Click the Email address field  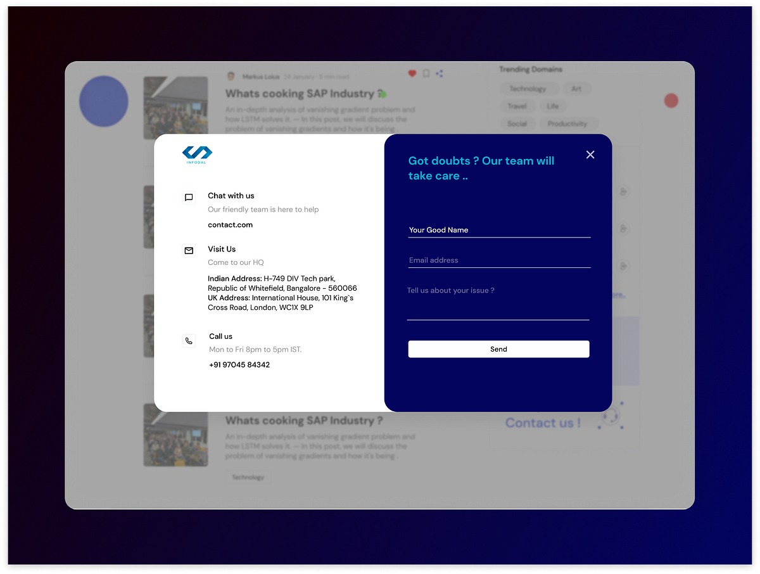coord(499,260)
